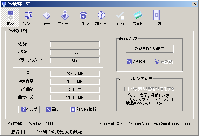Open the カレンダ (Calendar) section
The height and width of the screenshot is (136, 199).
point(101,18)
